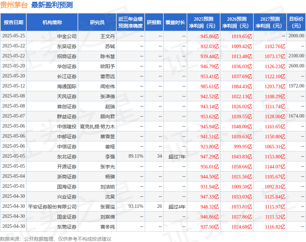306x242 pixels.
Task: Click report count 34
Action: [160, 156]
